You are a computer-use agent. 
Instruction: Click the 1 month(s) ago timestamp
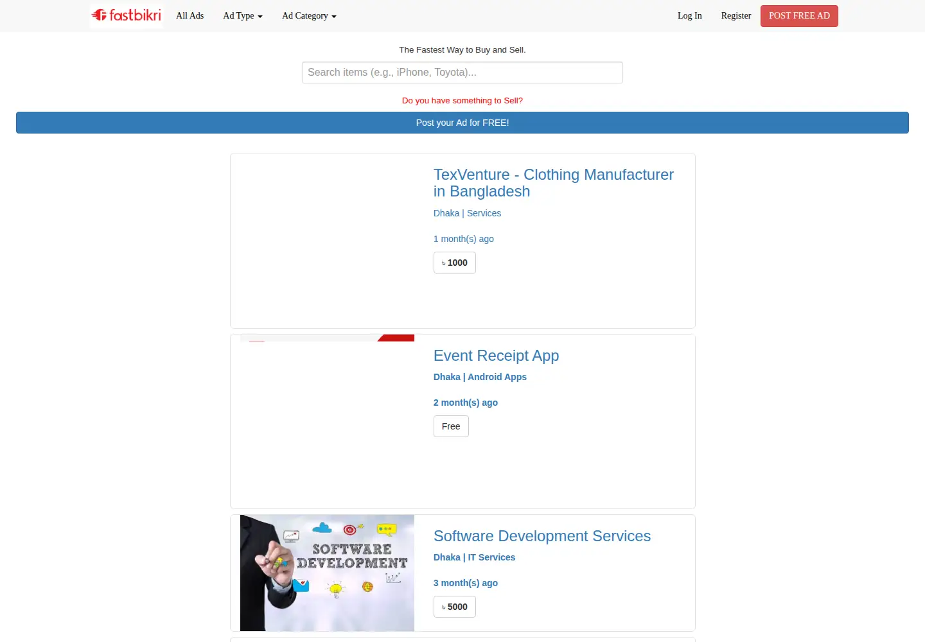[464, 239]
